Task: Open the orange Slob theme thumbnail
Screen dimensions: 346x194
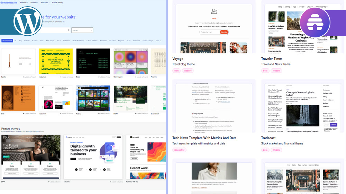Action: coord(18,98)
